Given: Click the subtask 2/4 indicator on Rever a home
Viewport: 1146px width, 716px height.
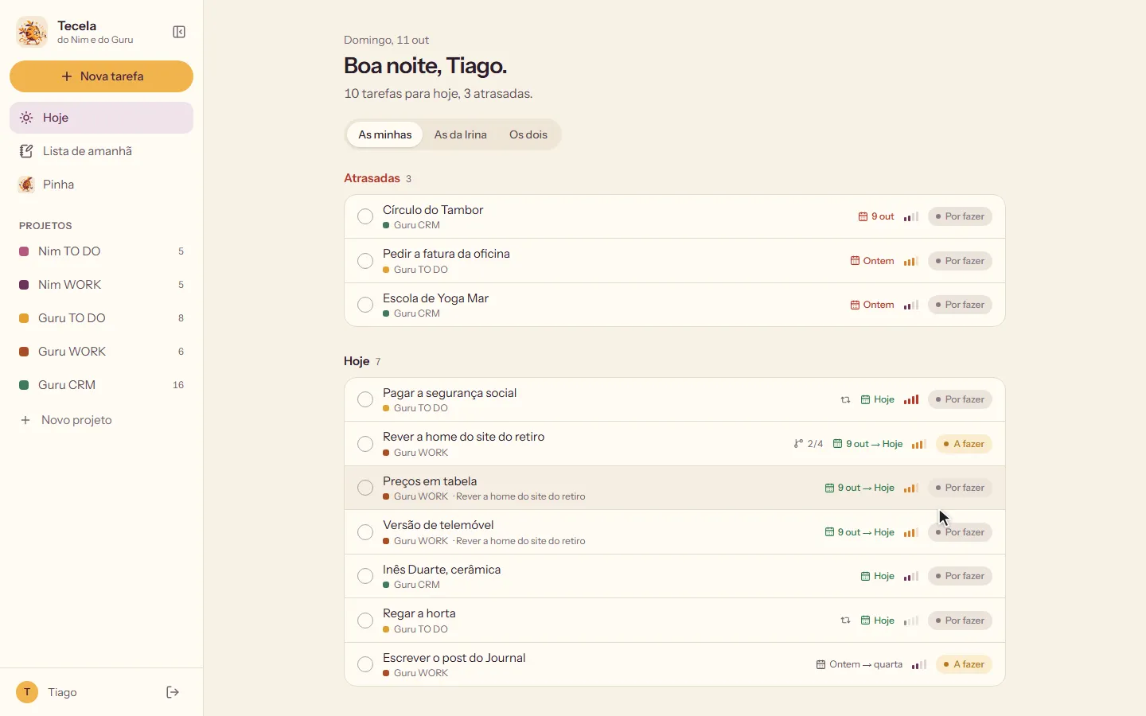Looking at the screenshot, I should [809, 444].
